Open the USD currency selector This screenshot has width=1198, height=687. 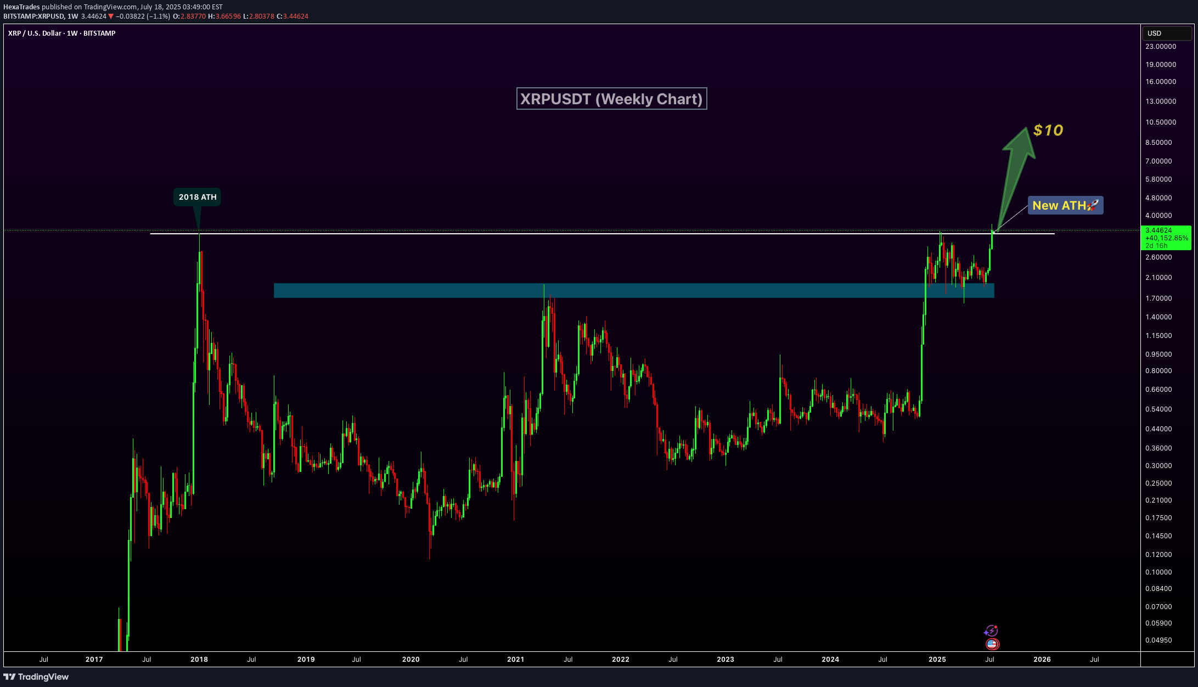tap(1167, 33)
